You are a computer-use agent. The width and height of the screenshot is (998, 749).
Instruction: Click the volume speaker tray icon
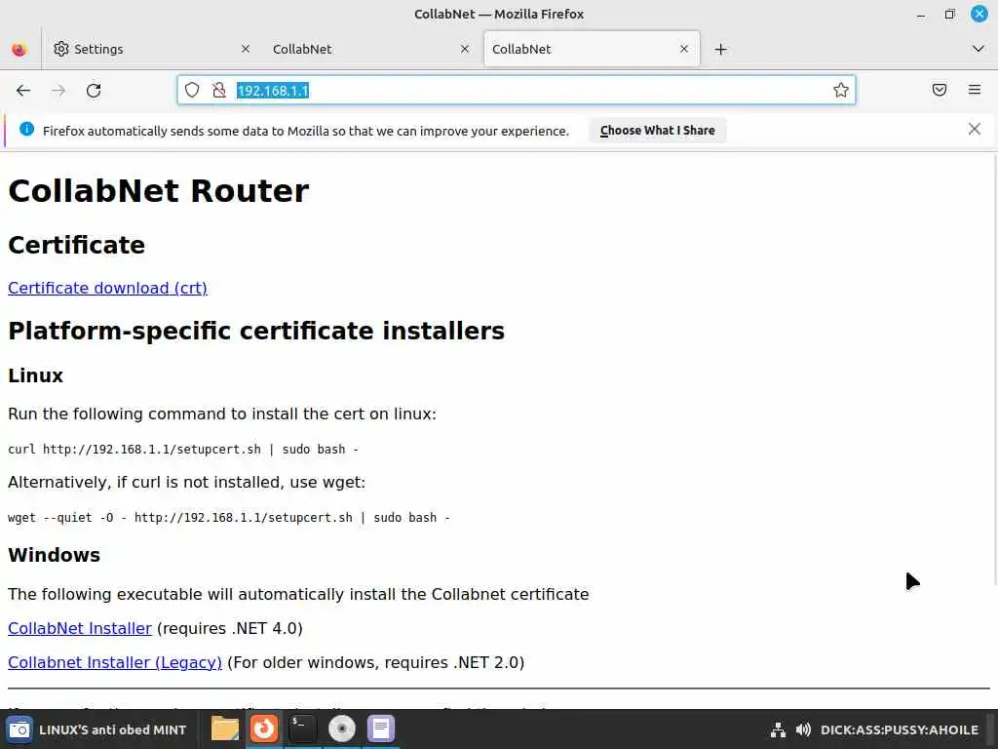click(x=803, y=729)
